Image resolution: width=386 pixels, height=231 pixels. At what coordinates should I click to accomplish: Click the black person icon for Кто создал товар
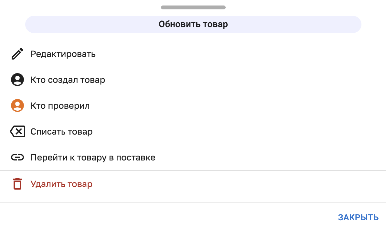coord(18,80)
